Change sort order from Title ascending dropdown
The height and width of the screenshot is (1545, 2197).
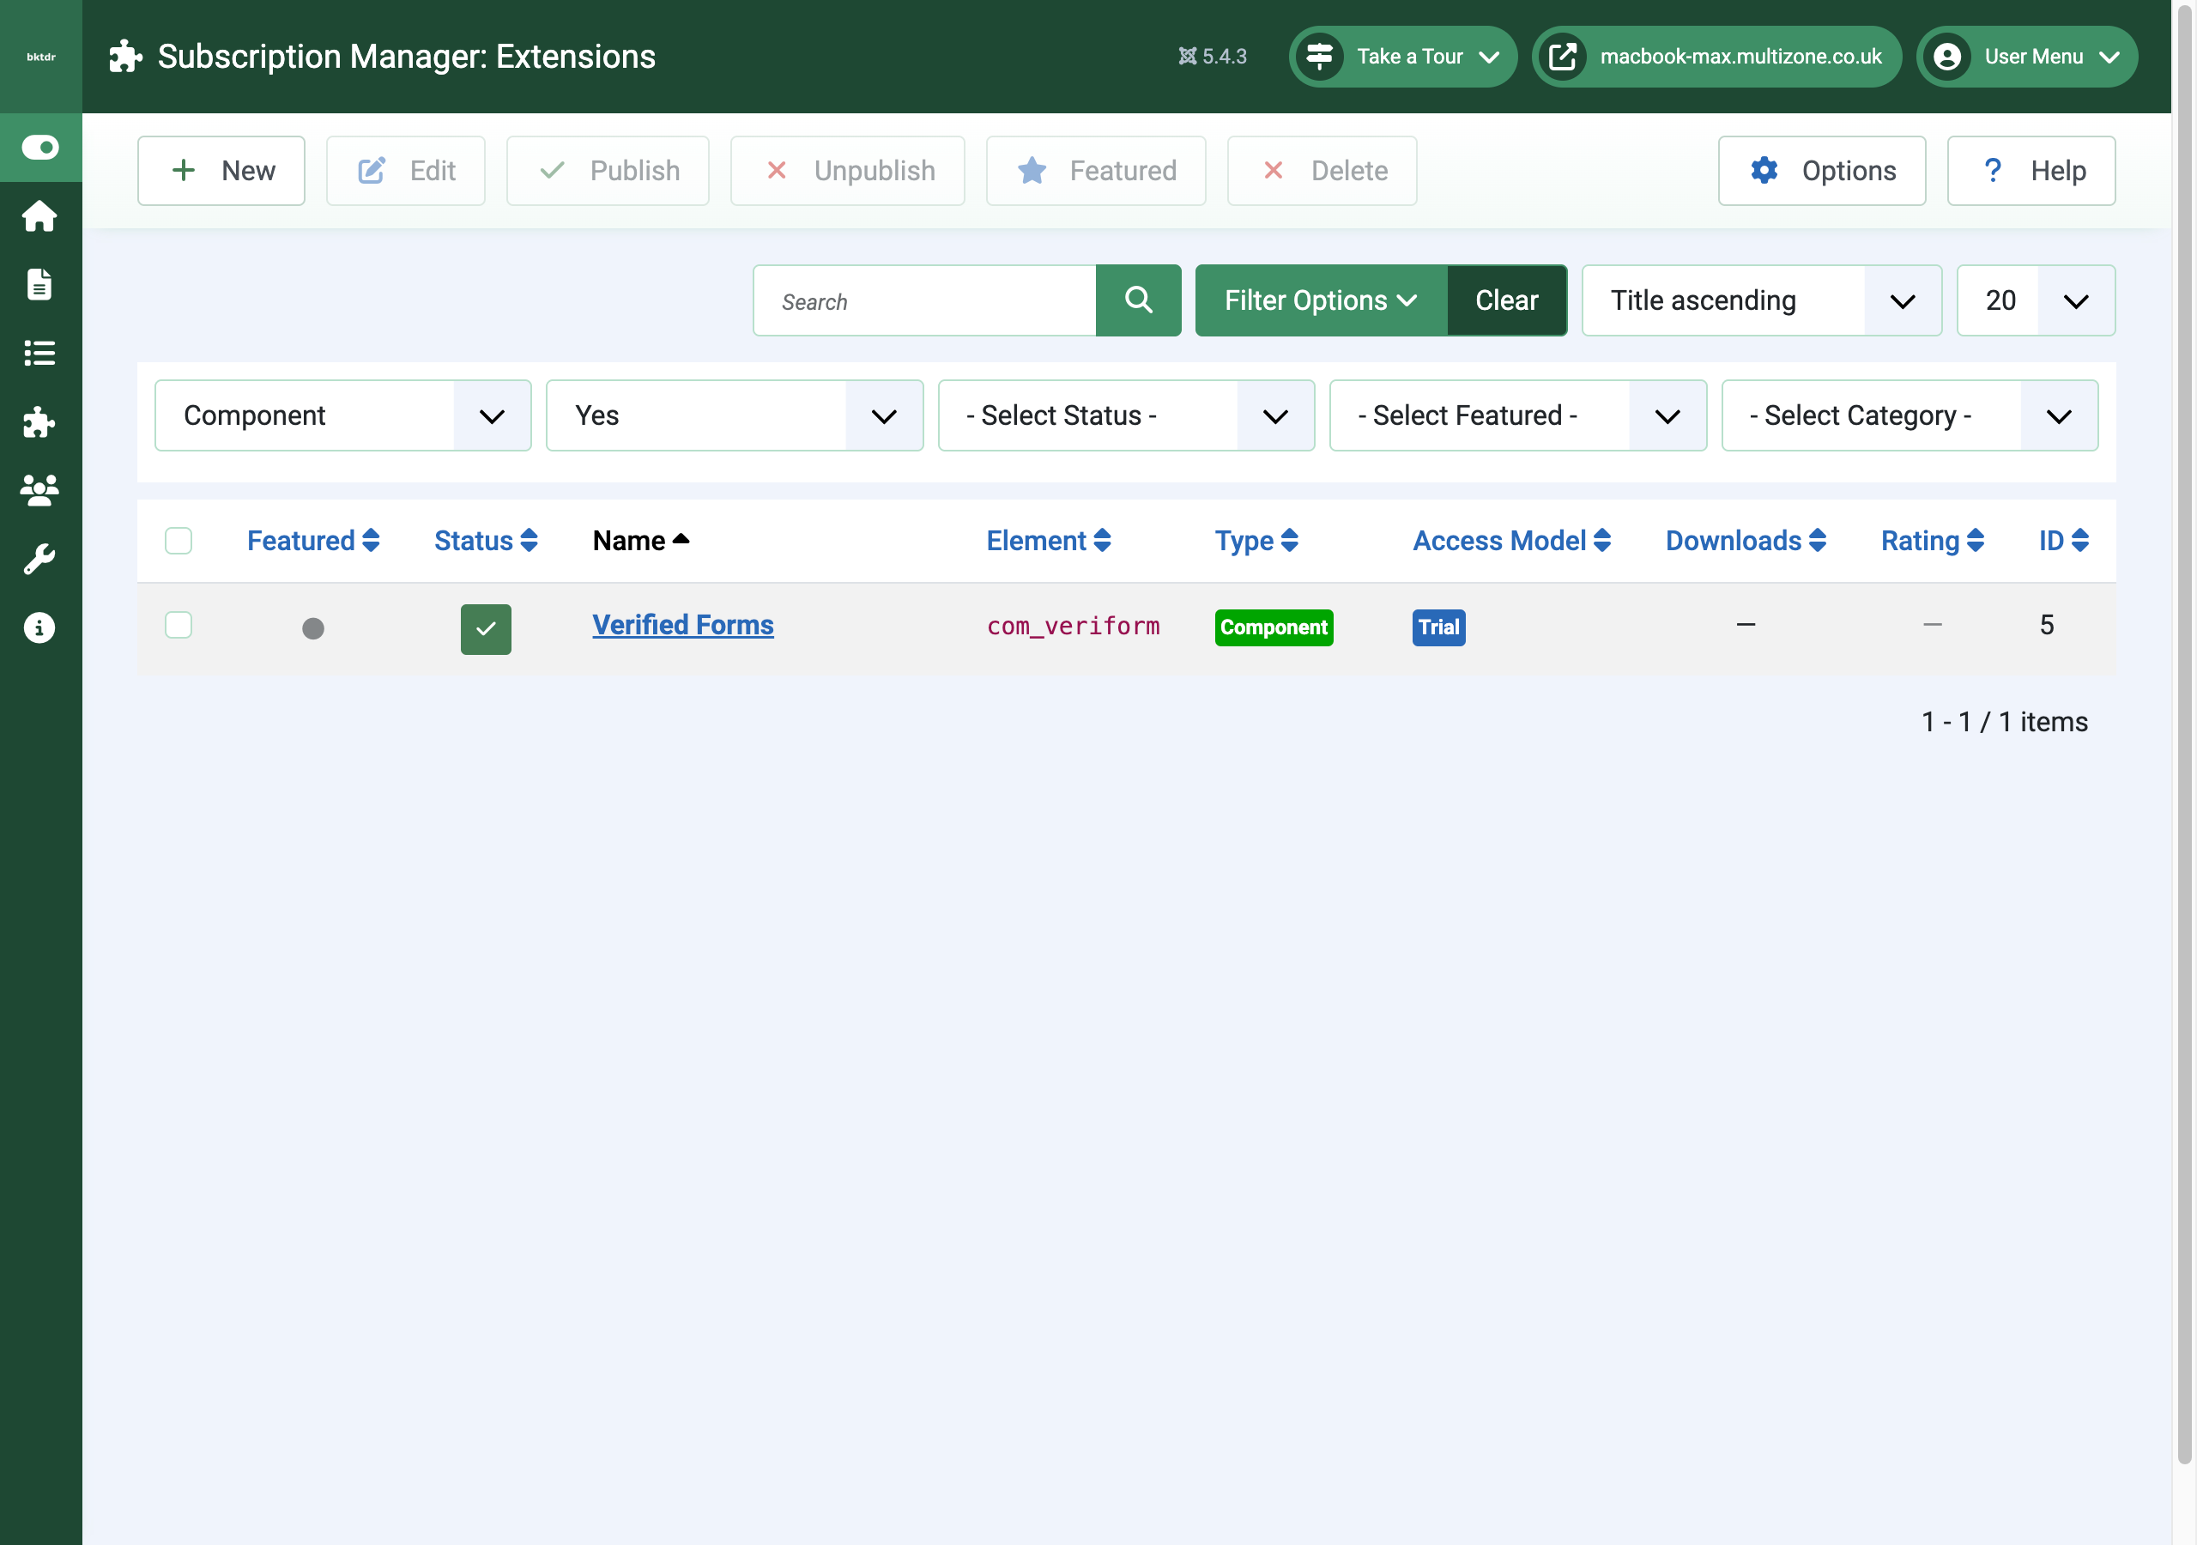1761,300
